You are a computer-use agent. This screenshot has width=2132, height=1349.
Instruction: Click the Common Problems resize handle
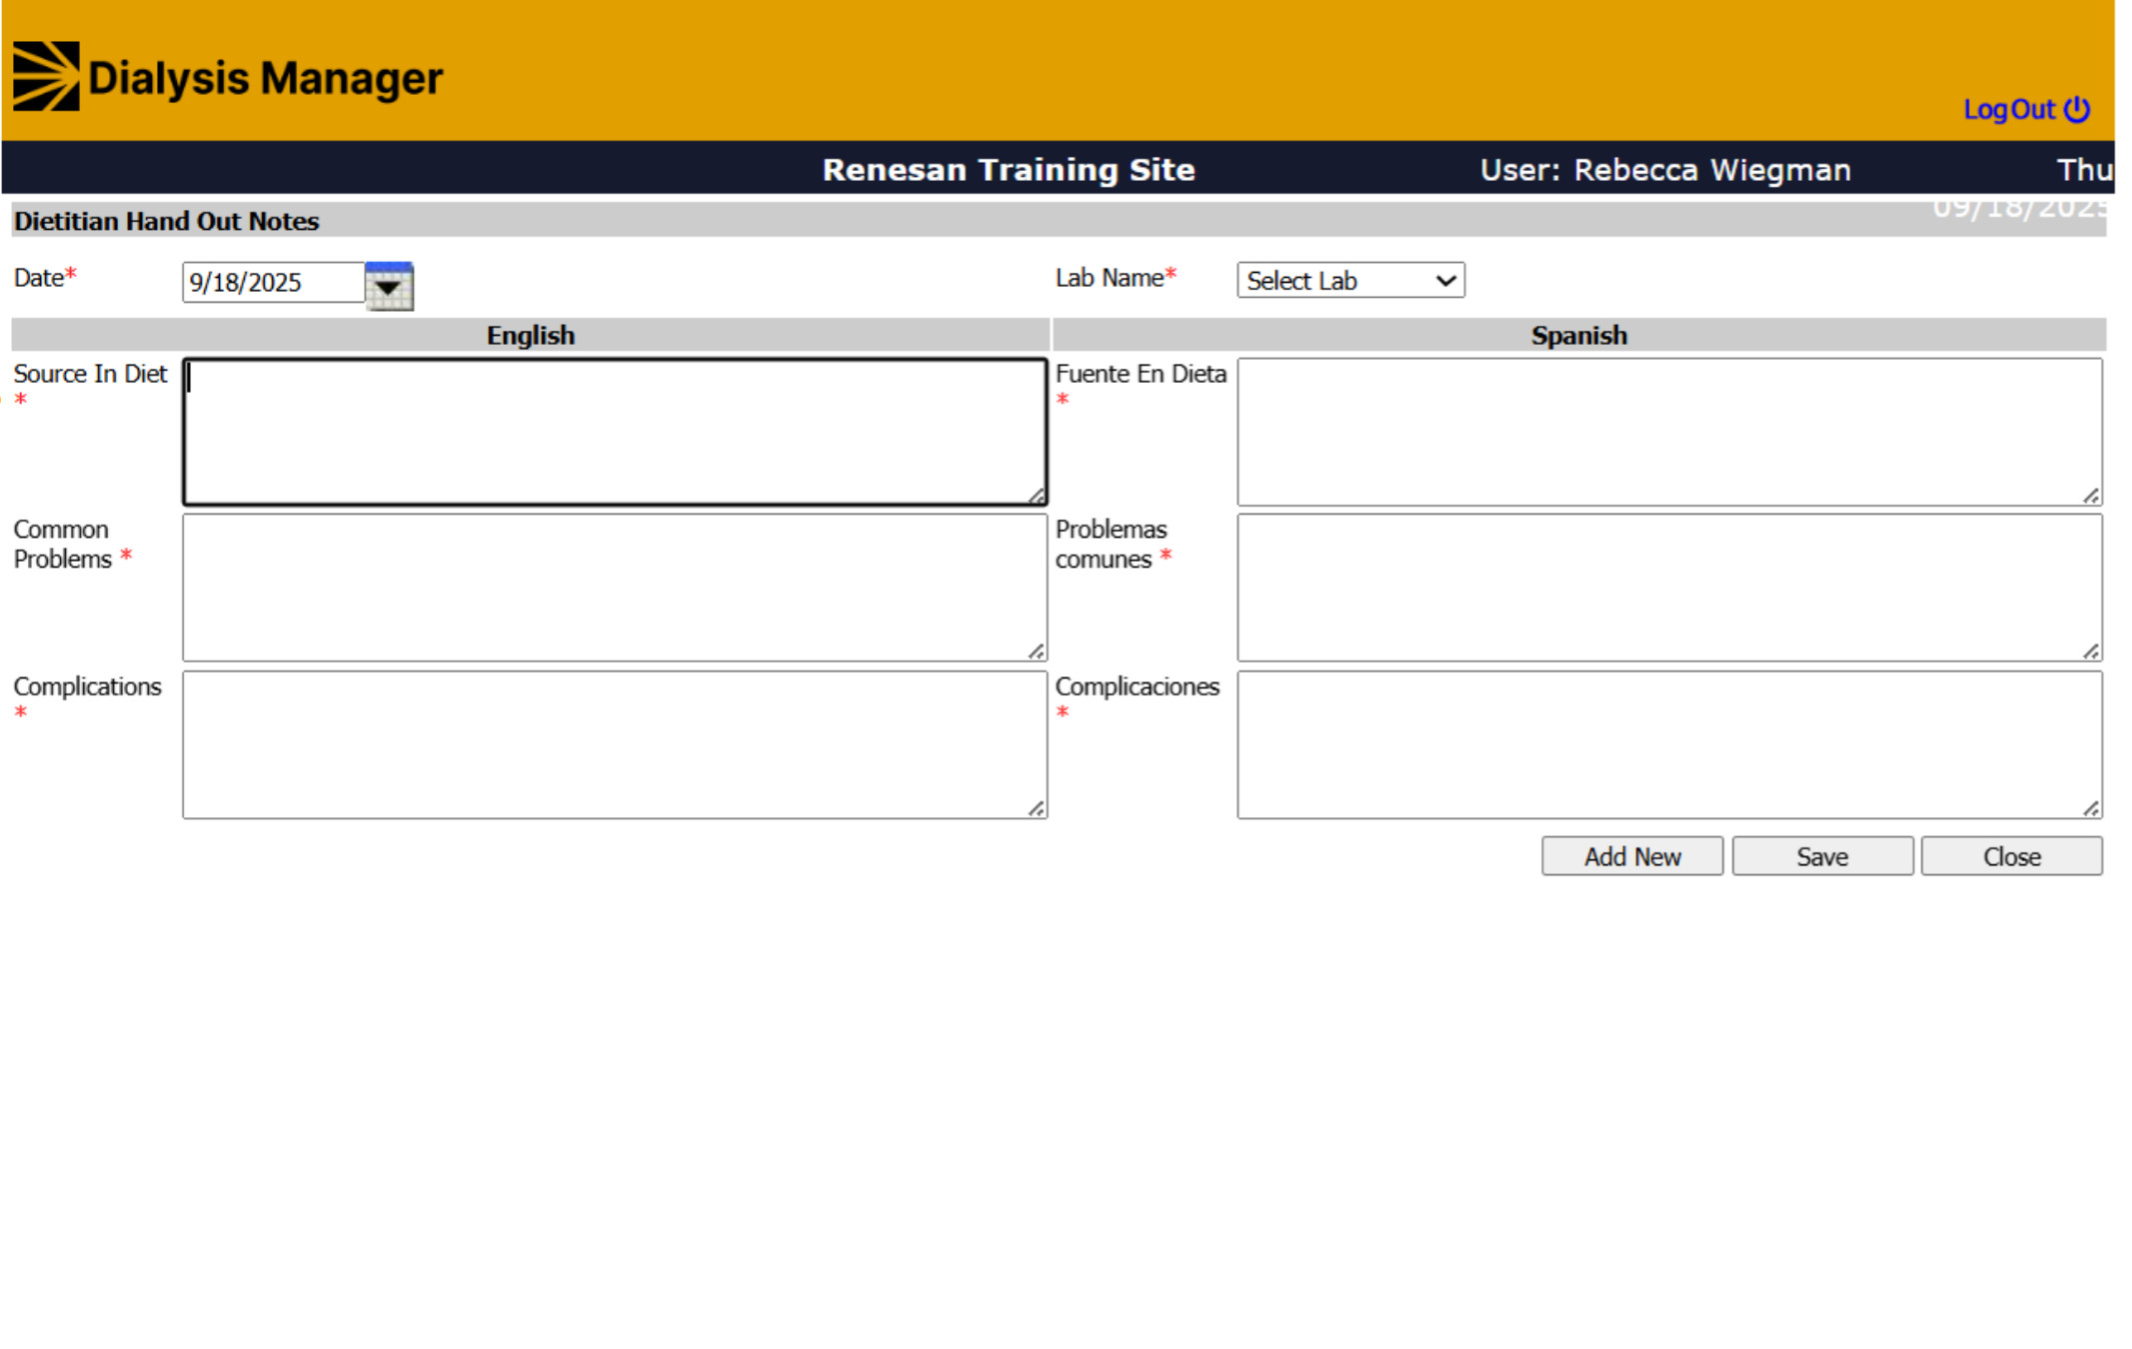1037,651
